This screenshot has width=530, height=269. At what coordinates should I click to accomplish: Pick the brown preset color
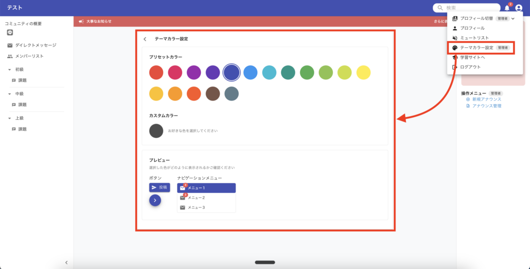point(213,94)
